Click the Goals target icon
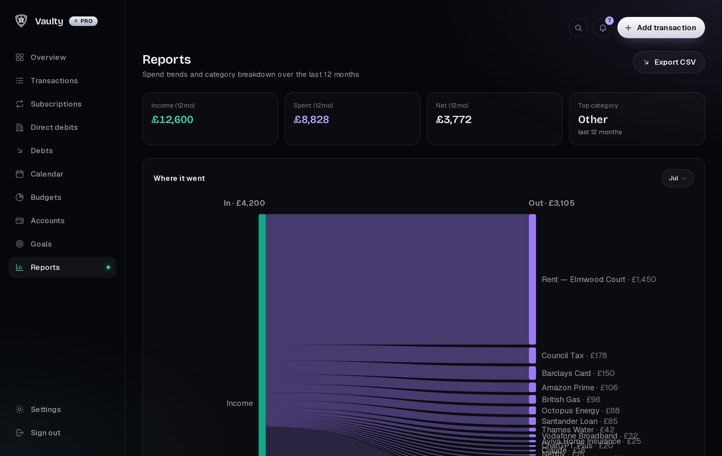Viewport: 722px width, 456px height. pyautogui.click(x=20, y=244)
